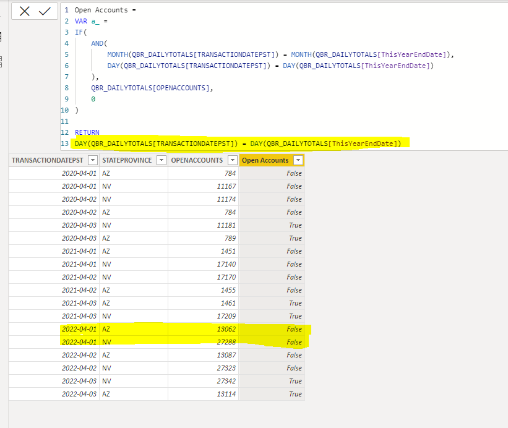Select date cell 2022-04-01 in AZ row

pyautogui.click(x=54, y=329)
